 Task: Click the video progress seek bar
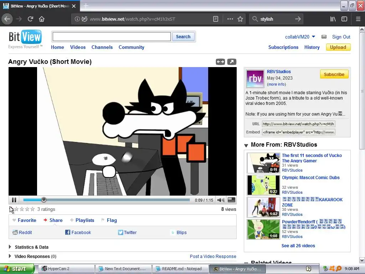click(x=106, y=200)
